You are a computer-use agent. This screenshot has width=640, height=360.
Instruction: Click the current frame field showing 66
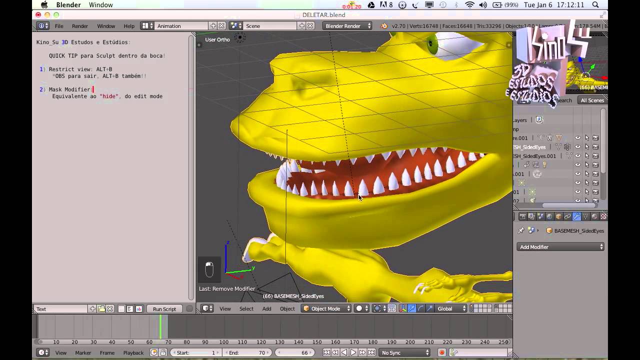(296, 352)
